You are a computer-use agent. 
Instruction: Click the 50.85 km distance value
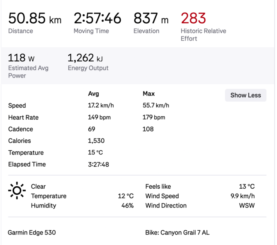(35, 19)
